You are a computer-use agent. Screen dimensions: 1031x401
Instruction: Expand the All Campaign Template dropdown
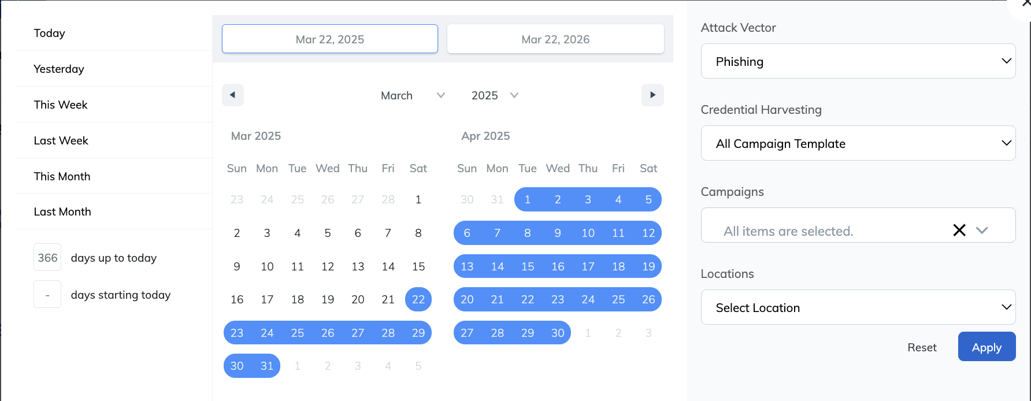(858, 143)
